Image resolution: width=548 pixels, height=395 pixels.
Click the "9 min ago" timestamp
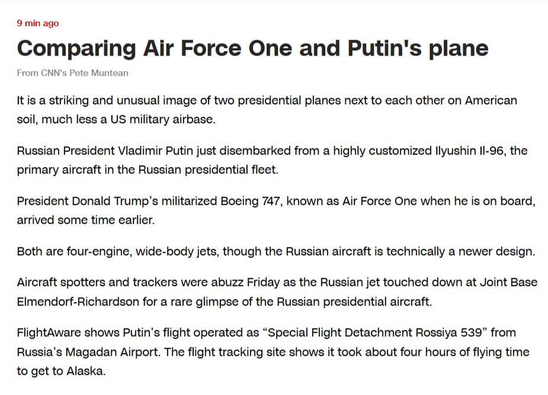38,24
